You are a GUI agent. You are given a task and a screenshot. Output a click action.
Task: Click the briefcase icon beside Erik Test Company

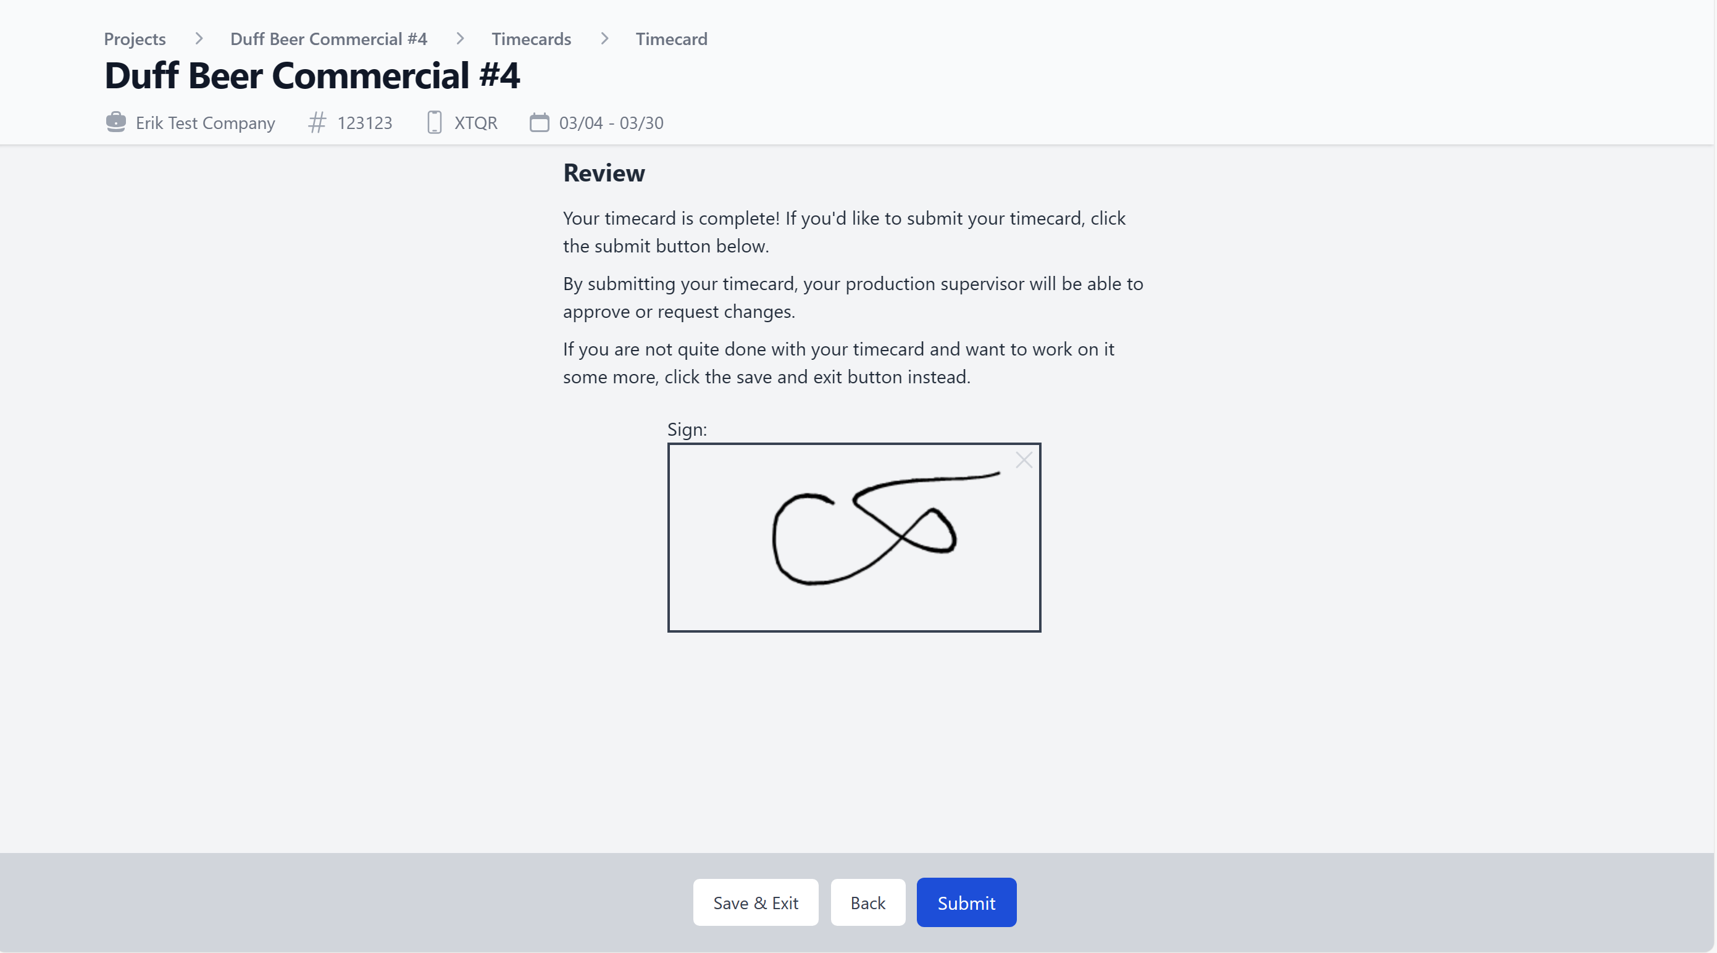tap(116, 123)
